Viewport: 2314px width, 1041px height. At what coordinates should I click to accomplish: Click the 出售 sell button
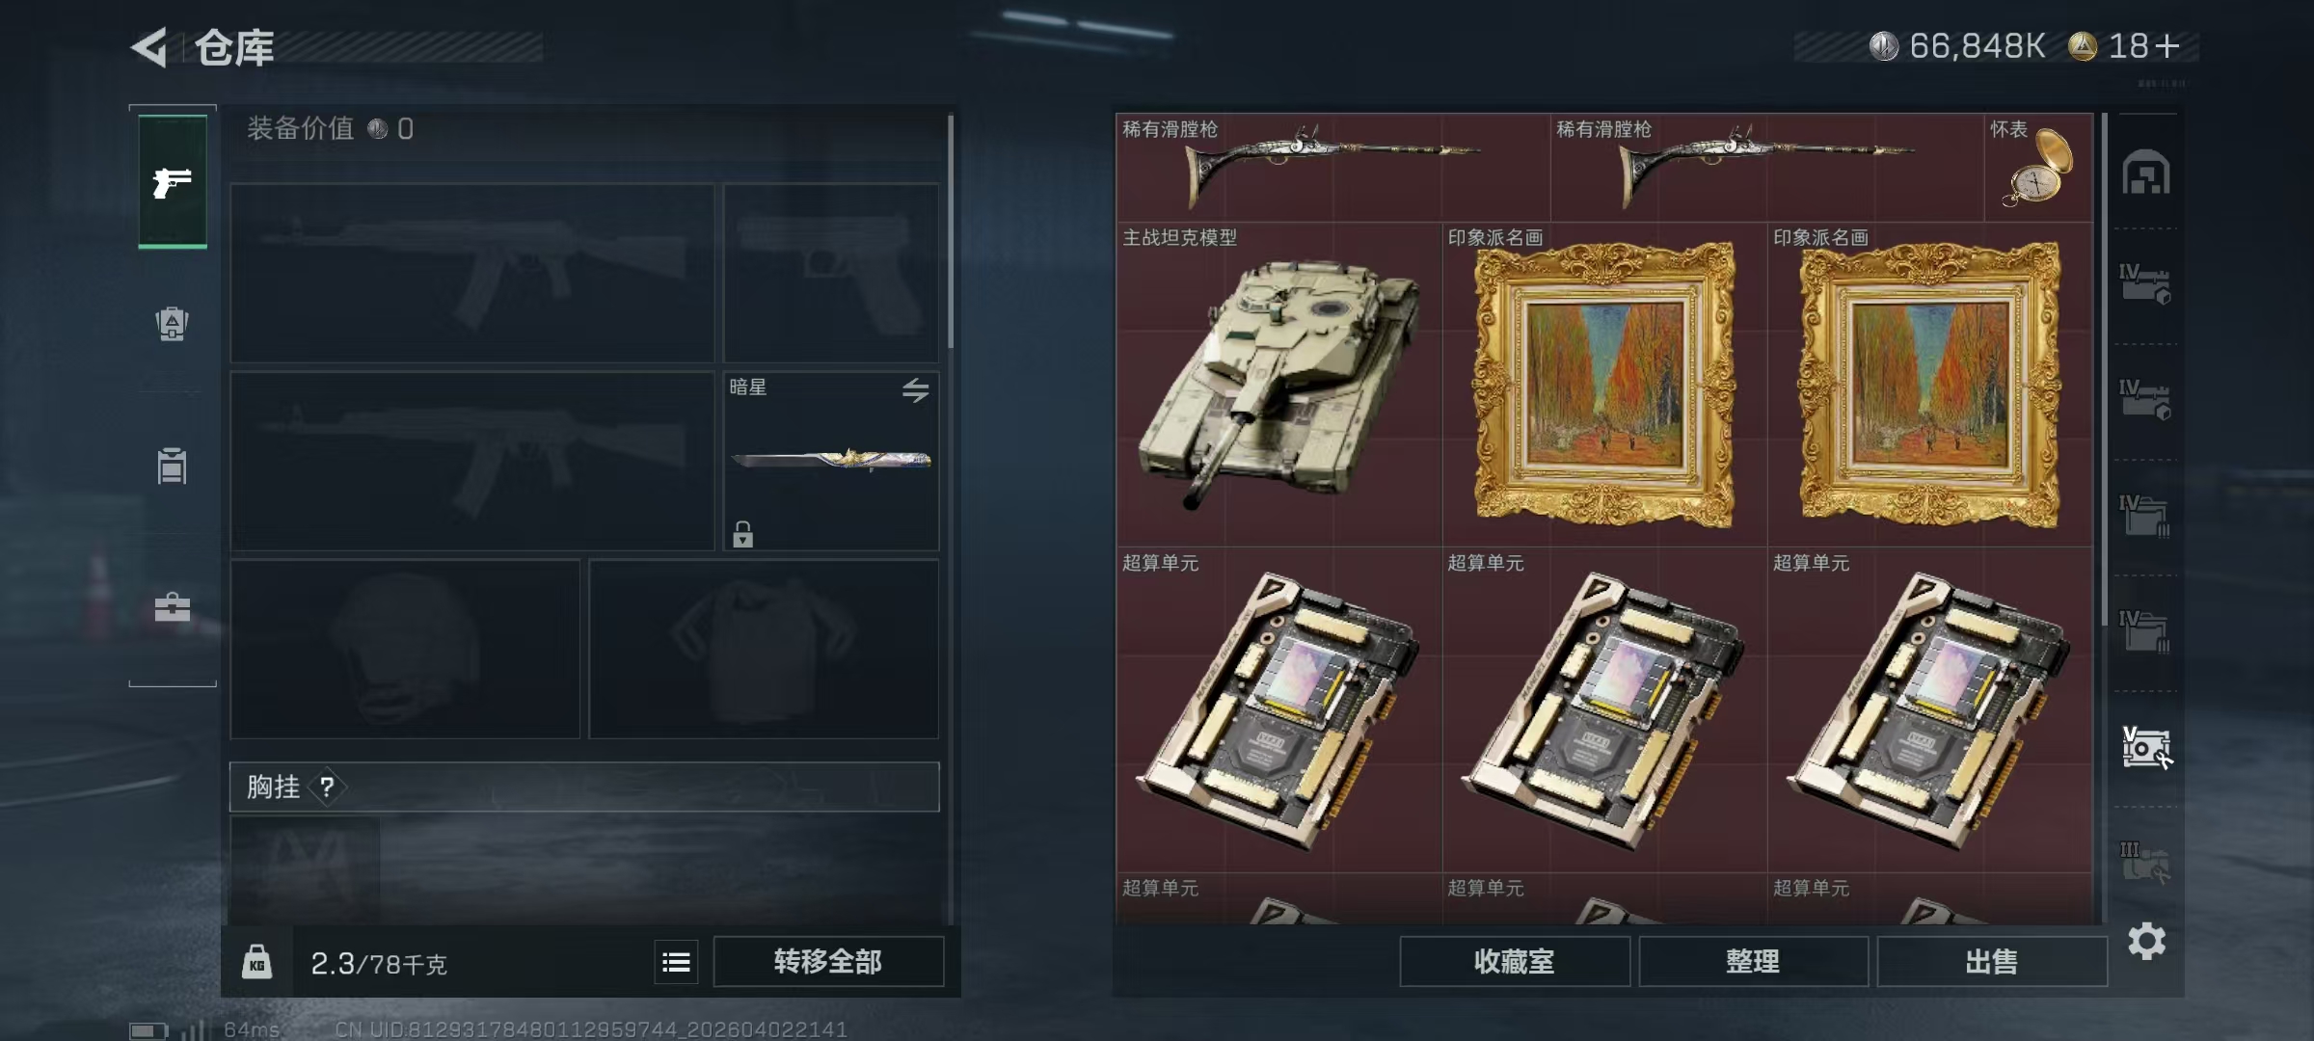pos(1992,962)
